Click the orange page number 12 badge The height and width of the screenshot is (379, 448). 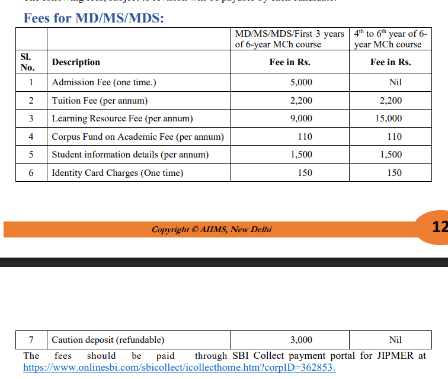click(x=439, y=227)
